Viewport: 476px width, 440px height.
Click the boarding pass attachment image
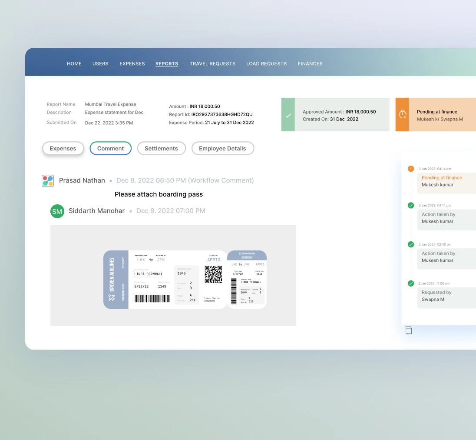point(173,275)
